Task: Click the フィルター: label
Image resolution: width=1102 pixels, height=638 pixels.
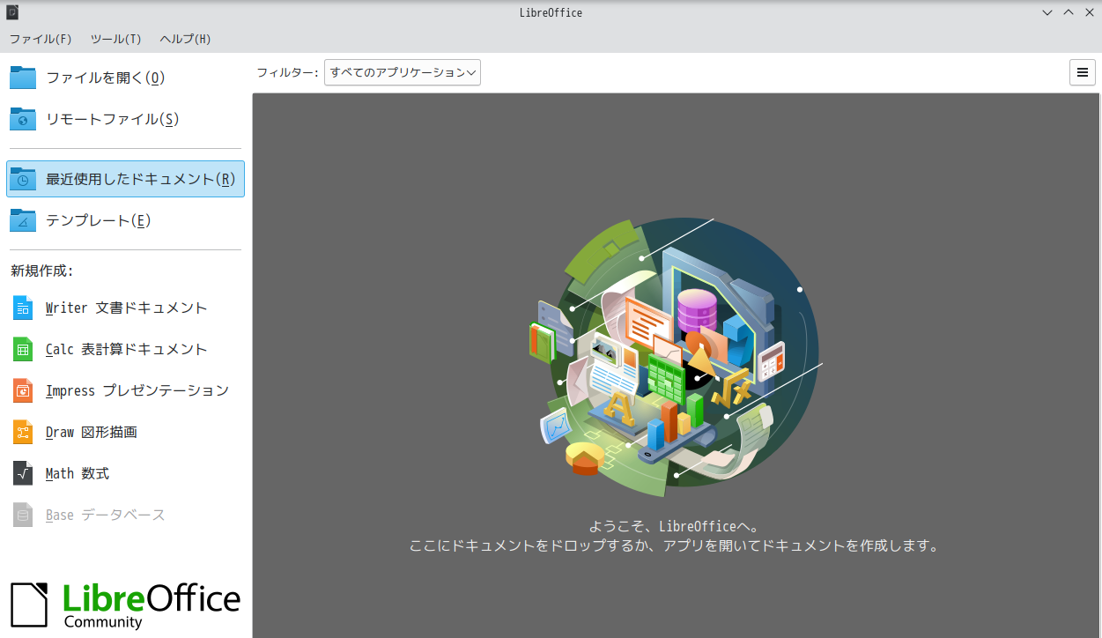Action: pos(287,72)
